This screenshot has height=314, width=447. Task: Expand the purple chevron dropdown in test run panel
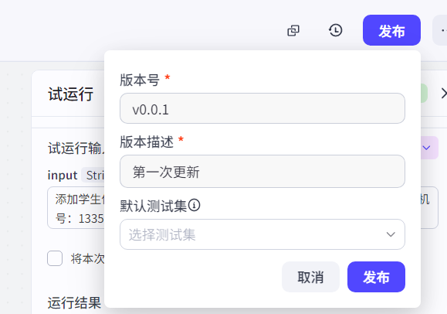426,148
